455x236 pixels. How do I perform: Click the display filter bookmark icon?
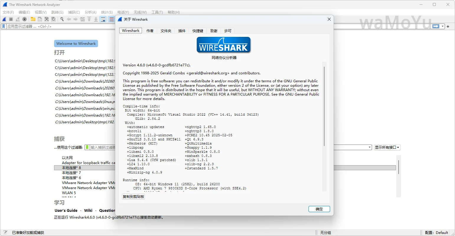click(x=4, y=26)
